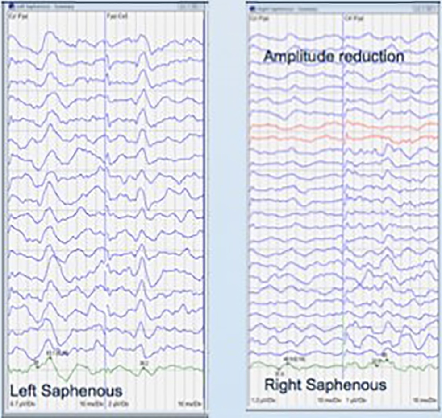Select the tallest peak marker on left window's green trace
This screenshot has height=418, width=442.
50,357
